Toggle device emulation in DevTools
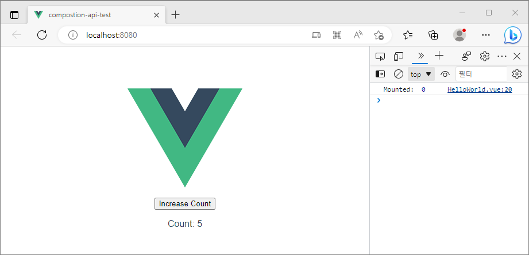This screenshot has height=255, width=529. (399, 56)
